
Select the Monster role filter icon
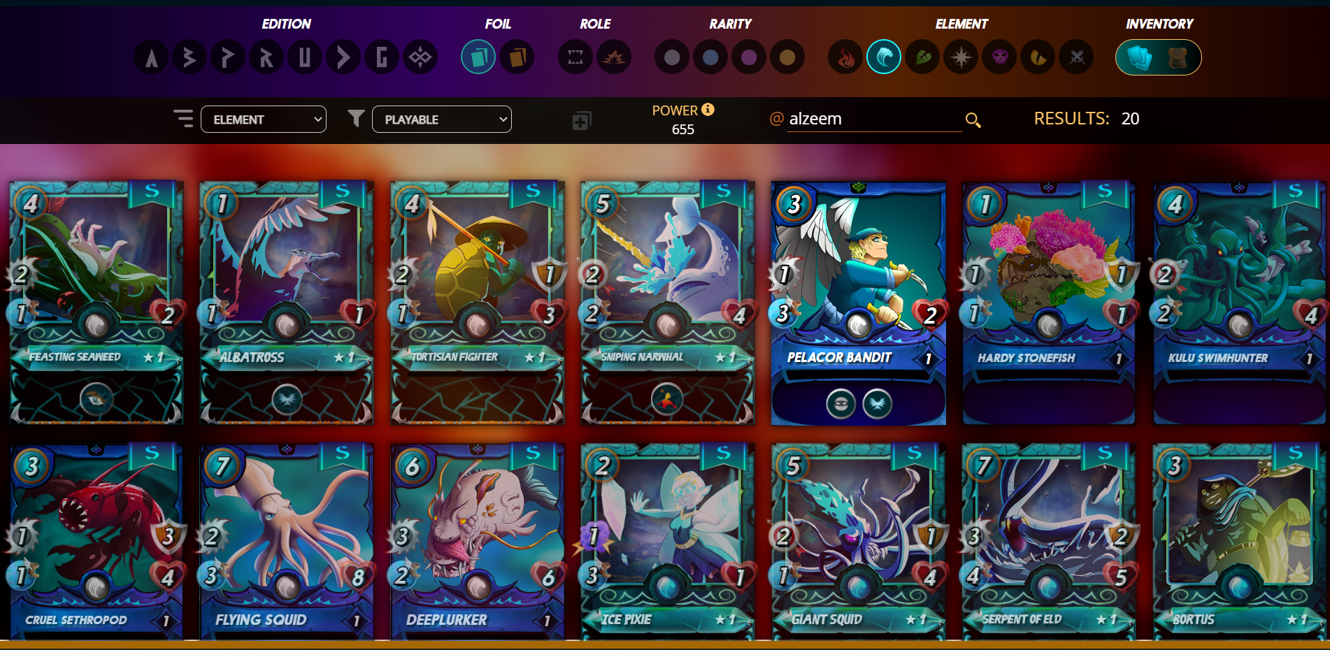(575, 57)
